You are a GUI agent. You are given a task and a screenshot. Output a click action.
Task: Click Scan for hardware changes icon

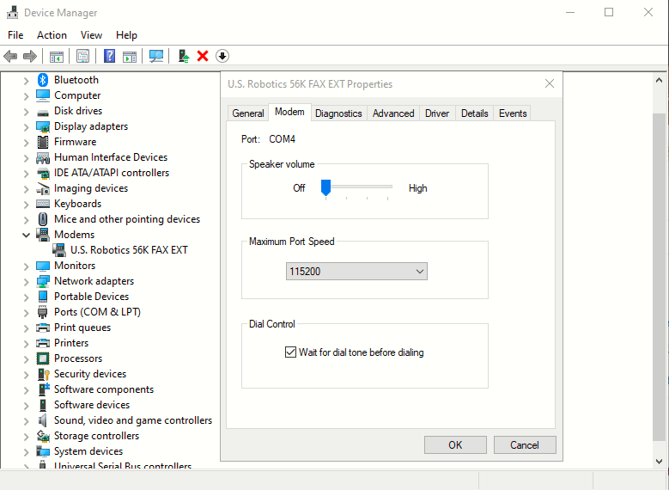pos(155,56)
